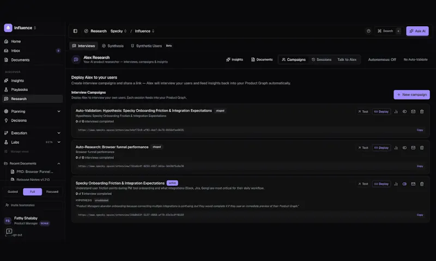View stats chart icon for Browser funnel campaign
The width and height of the screenshot is (436, 261).
pos(396,148)
